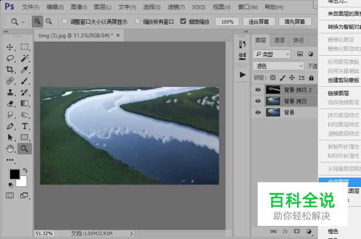Viewport: 361px width, 239px height.
Task: Click the fx layer style icon
Action: pyautogui.click(x=285, y=231)
